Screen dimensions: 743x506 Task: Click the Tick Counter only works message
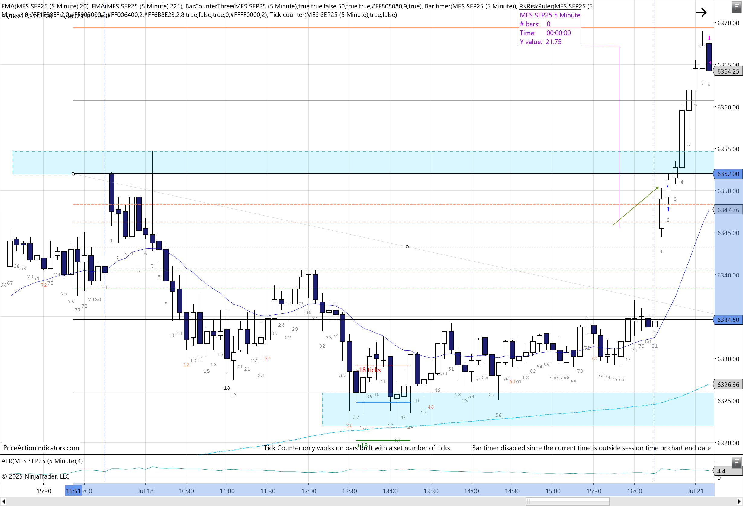(357, 448)
